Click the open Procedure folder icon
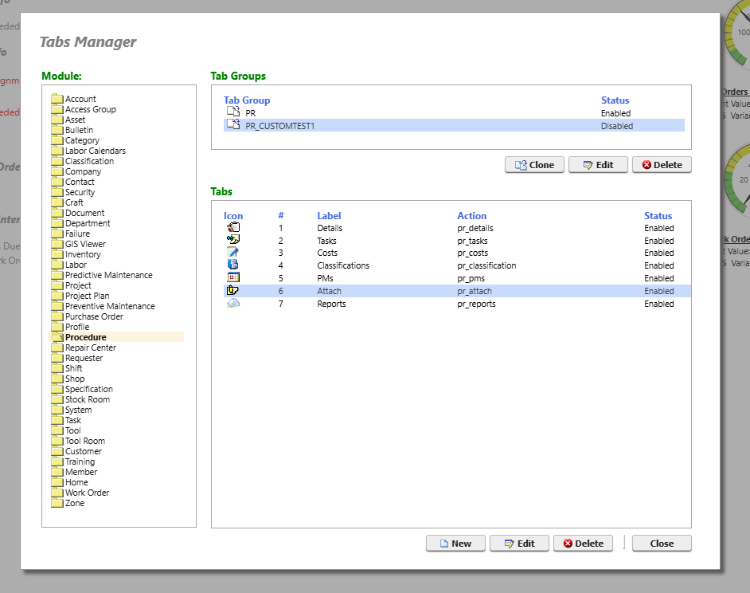The image size is (750, 593). click(x=57, y=336)
